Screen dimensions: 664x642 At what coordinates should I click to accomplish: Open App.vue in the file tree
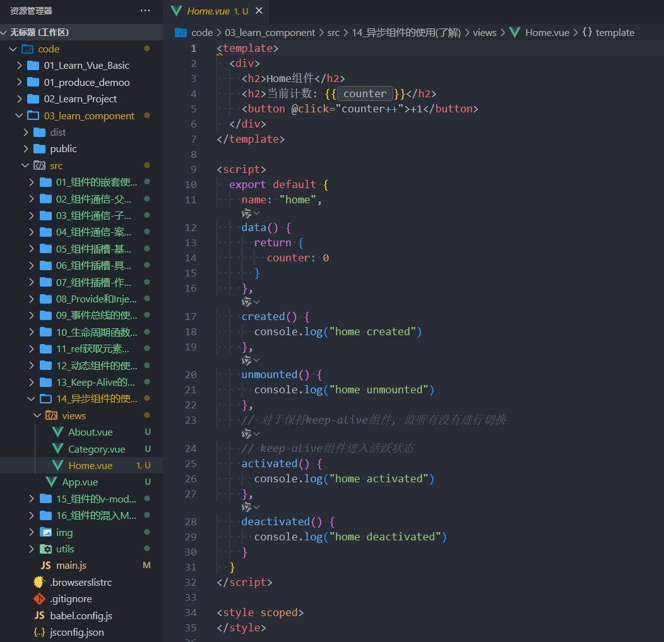(81, 482)
